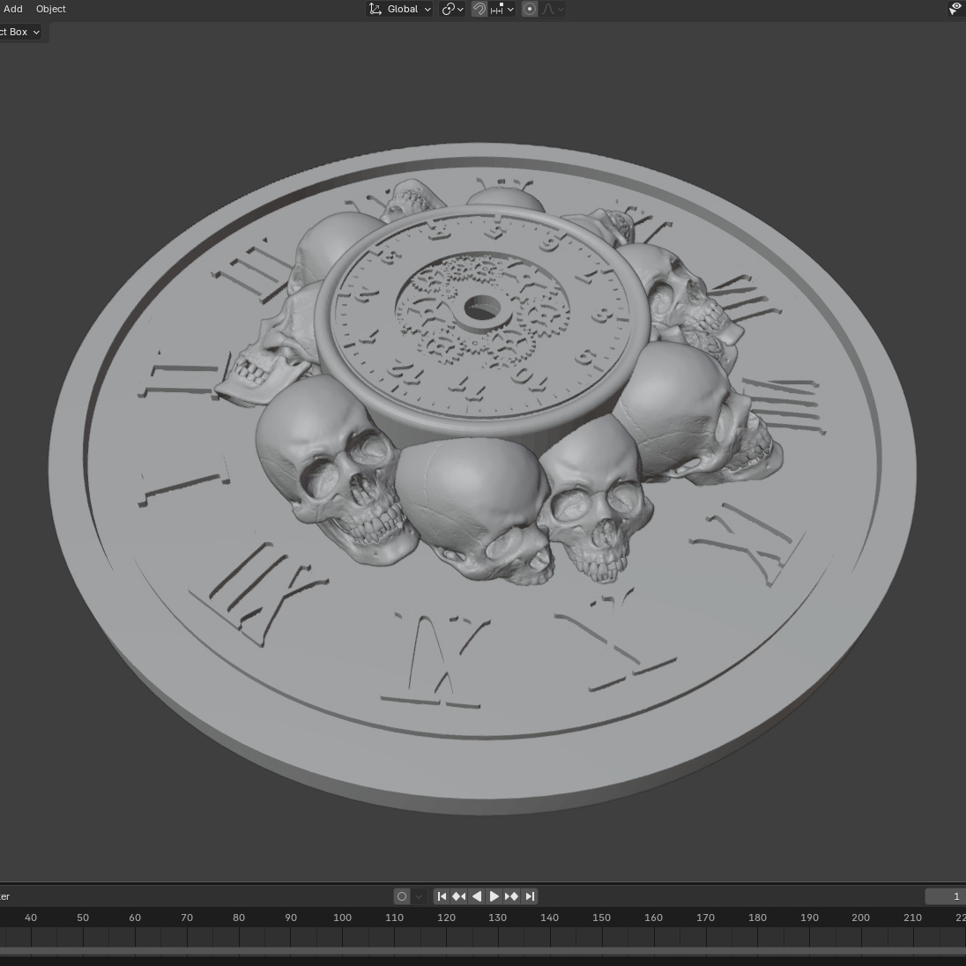Set the playhead at frame 150
Image resolution: width=966 pixels, height=966 pixels.
pyautogui.click(x=601, y=918)
